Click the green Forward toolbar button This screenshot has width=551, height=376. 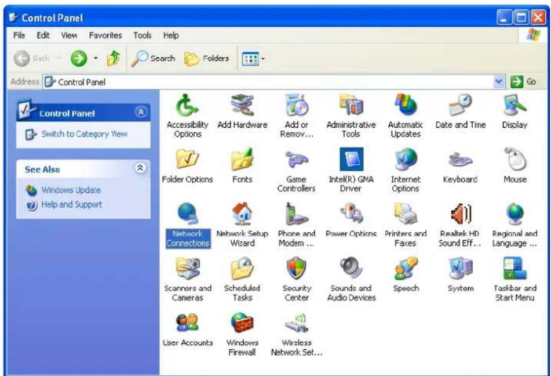click(79, 59)
